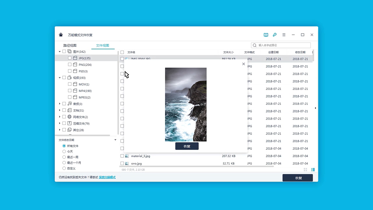The width and height of the screenshot is (373, 210).
Task: Check the ono.jpg checkbox
Action: (x=122, y=163)
